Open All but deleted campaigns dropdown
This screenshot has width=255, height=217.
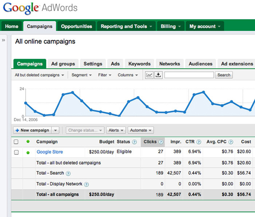click(x=39, y=75)
